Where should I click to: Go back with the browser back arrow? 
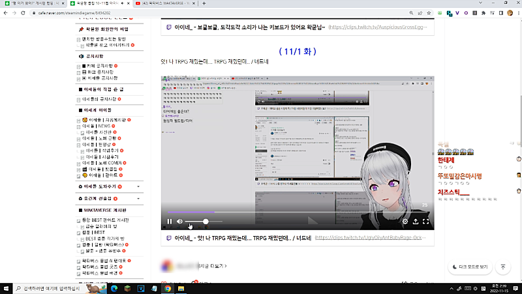(x=5, y=13)
